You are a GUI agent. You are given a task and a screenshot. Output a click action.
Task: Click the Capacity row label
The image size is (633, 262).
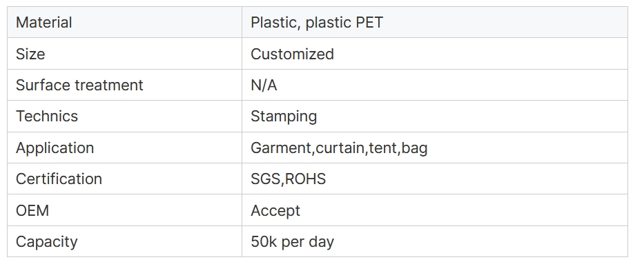[46, 242]
